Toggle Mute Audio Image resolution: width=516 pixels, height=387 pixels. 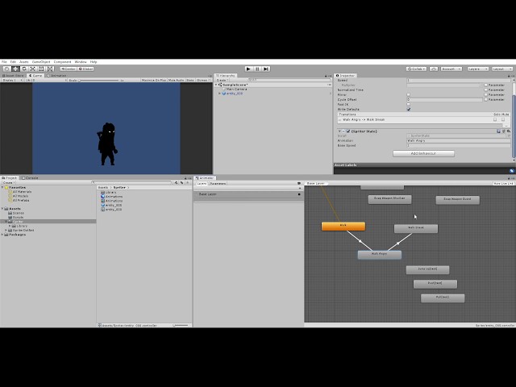pyautogui.click(x=176, y=80)
